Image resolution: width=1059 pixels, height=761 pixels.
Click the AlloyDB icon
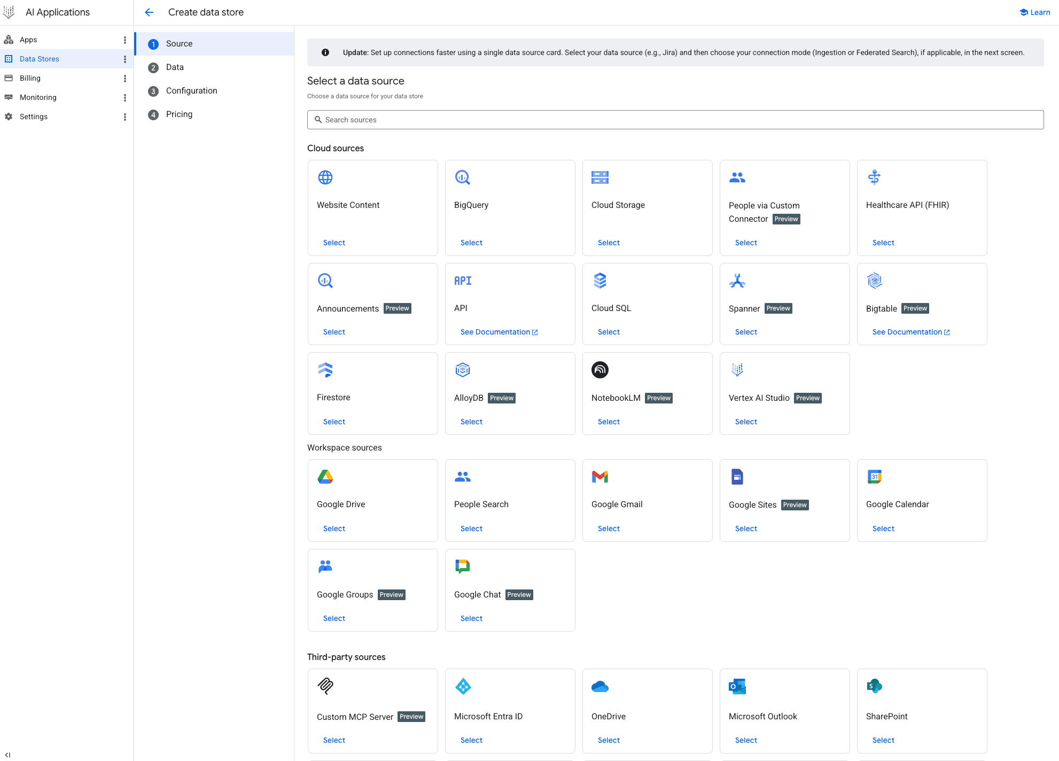point(463,370)
